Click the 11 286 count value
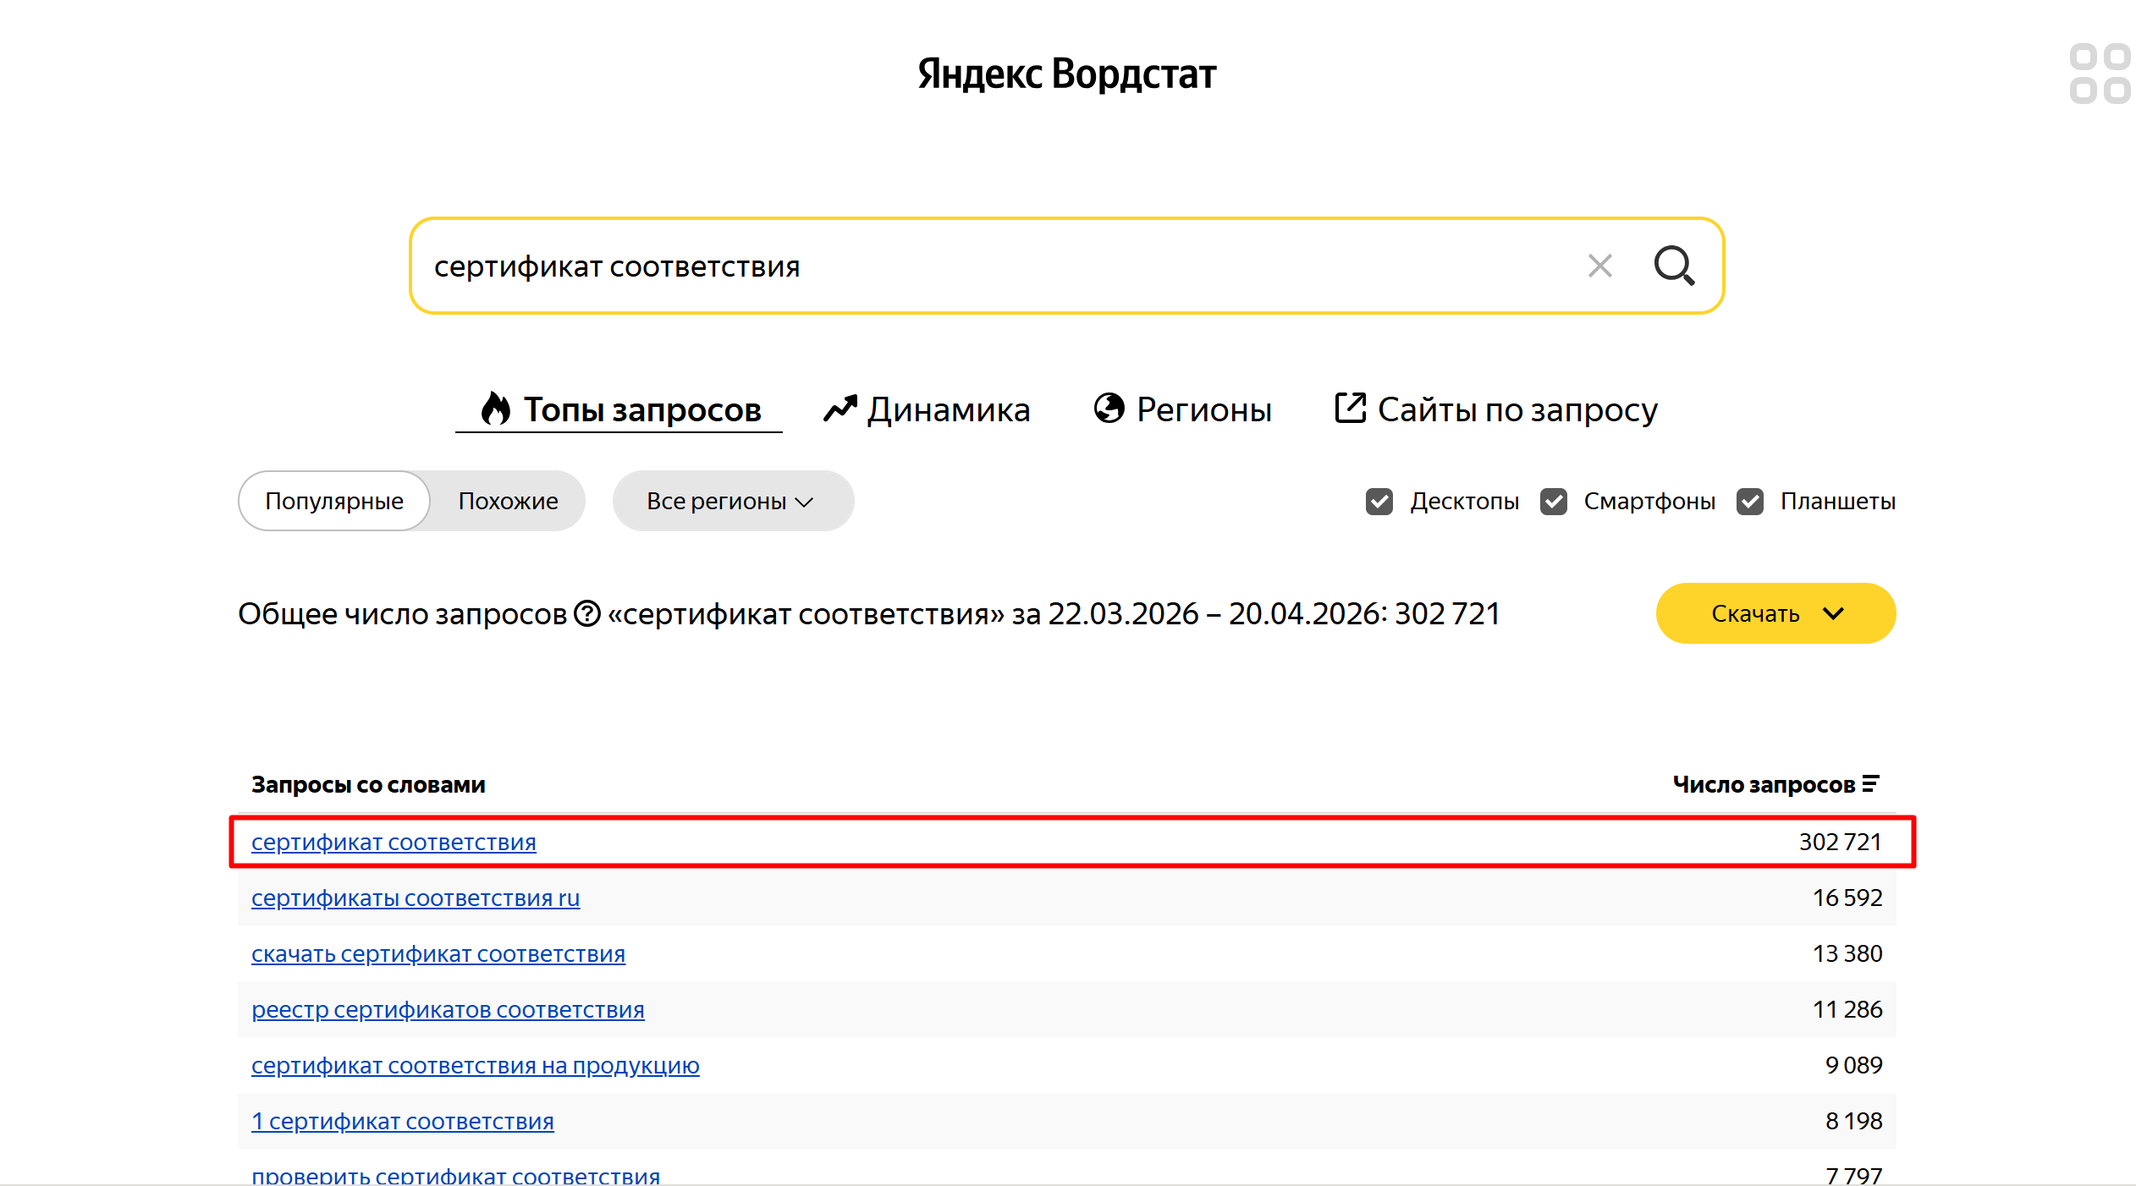 1847,1009
